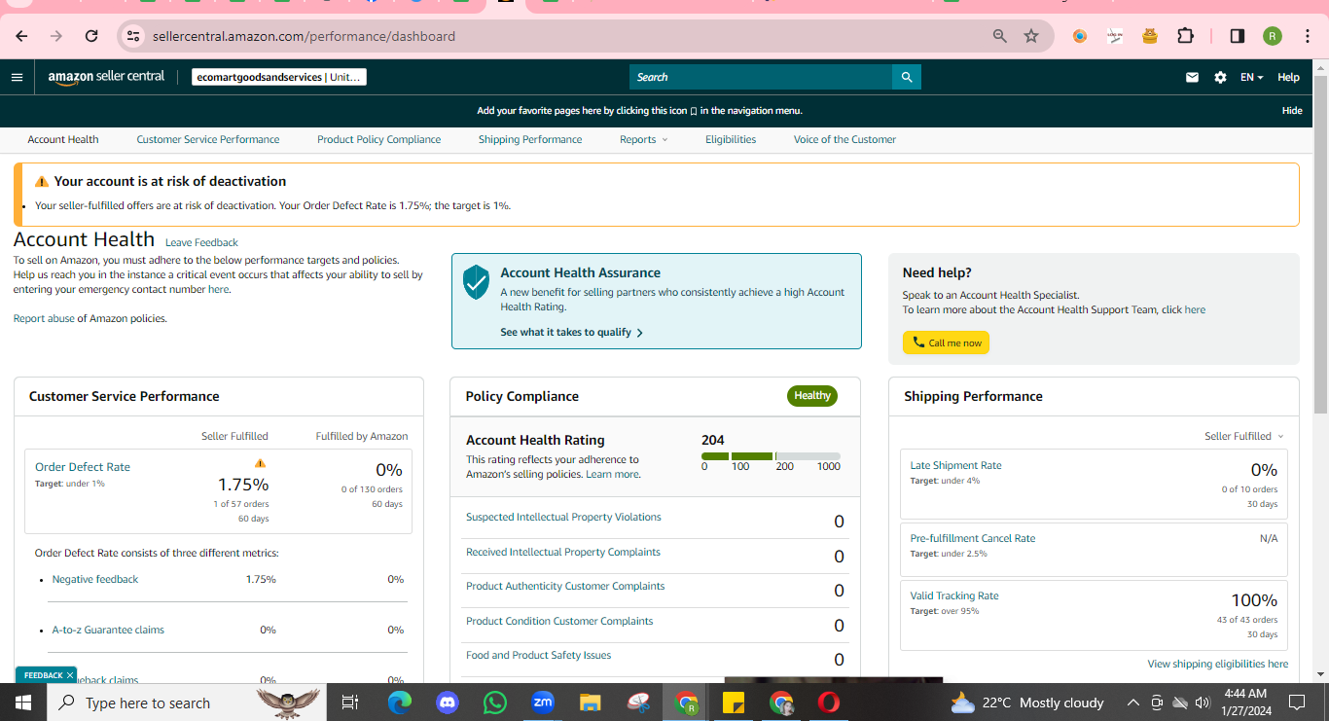
Task: Open the Windows notification center icon
Action: pos(1297,703)
